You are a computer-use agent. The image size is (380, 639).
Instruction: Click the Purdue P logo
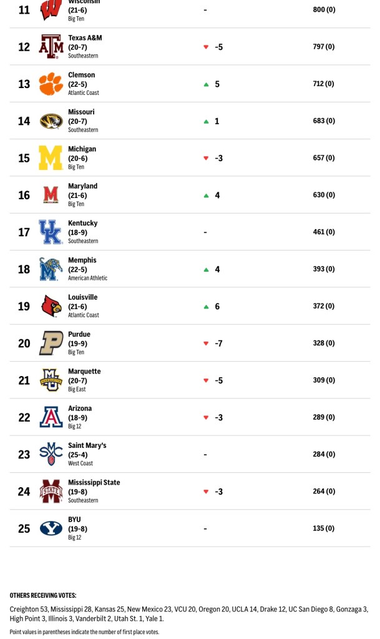(51, 343)
